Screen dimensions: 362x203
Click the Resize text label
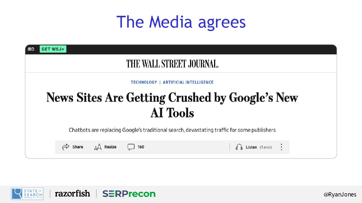tap(110, 147)
